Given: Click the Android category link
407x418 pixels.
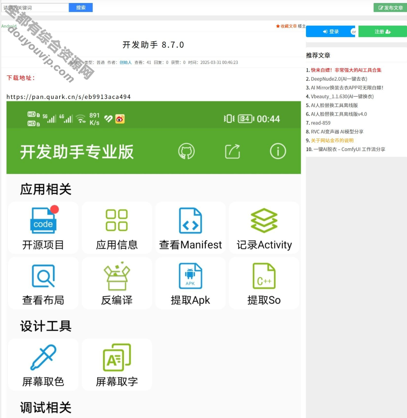Looking at the screenshot, I should click(9, 26).
